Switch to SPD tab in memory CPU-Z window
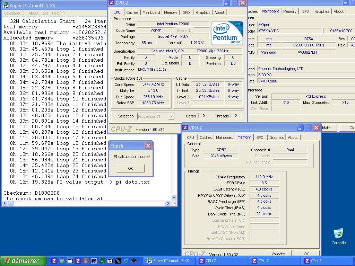Viewport: 355px width, 266px height. tap(260, 137)
